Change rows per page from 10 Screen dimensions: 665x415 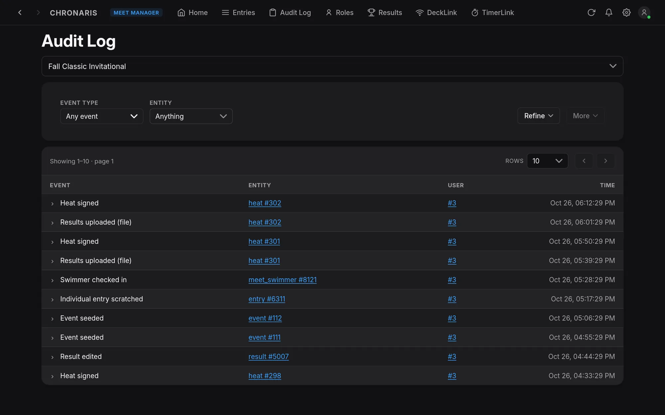click(x=547, y=161)
